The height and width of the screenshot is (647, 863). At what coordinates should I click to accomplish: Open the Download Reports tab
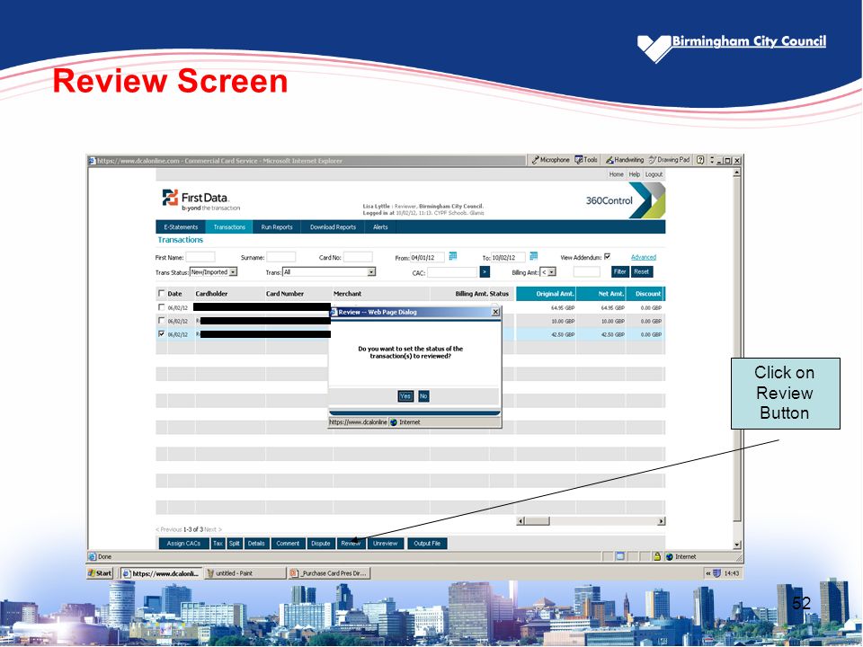[x=333, y=226]
